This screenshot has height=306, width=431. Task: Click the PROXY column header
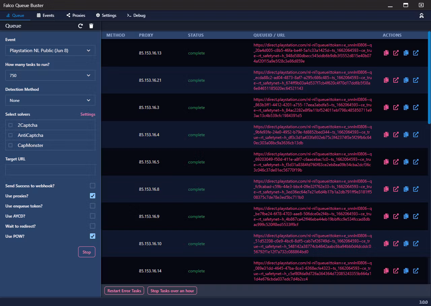click(x=146, y=35)
